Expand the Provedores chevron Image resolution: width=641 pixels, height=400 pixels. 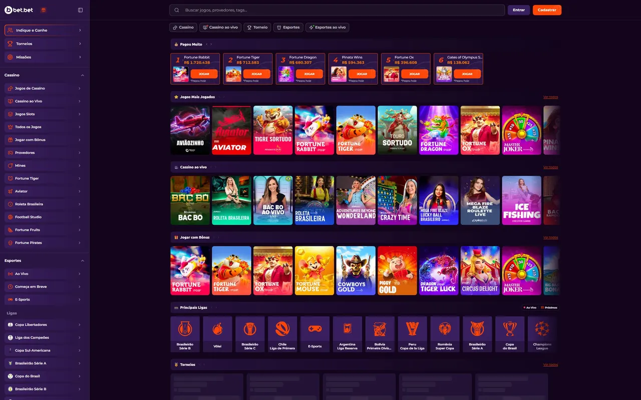[x=80, y=153]
